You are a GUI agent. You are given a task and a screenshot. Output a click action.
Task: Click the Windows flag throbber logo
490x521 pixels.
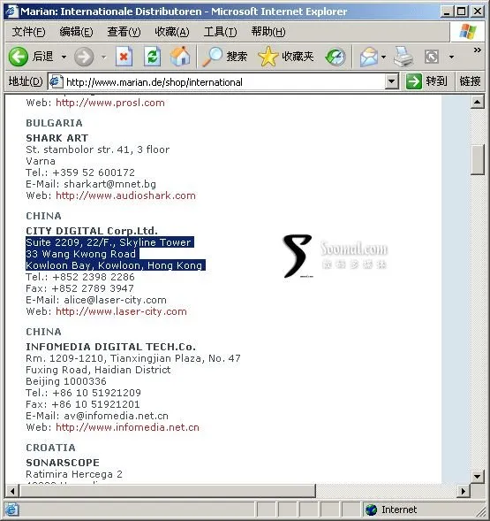[468, 32]
